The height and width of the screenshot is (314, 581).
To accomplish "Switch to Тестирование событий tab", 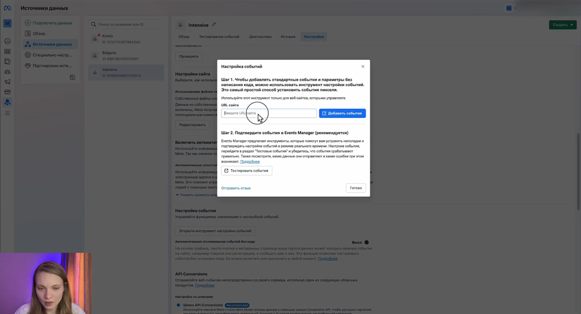I will coord(219,37).
